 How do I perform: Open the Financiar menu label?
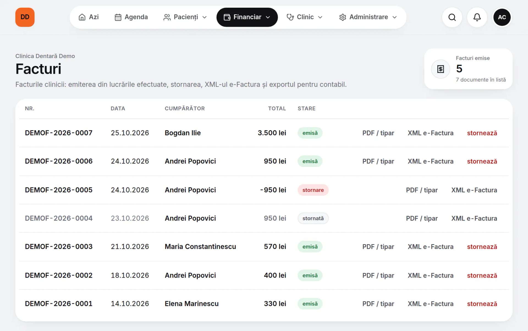click(247, 17)
